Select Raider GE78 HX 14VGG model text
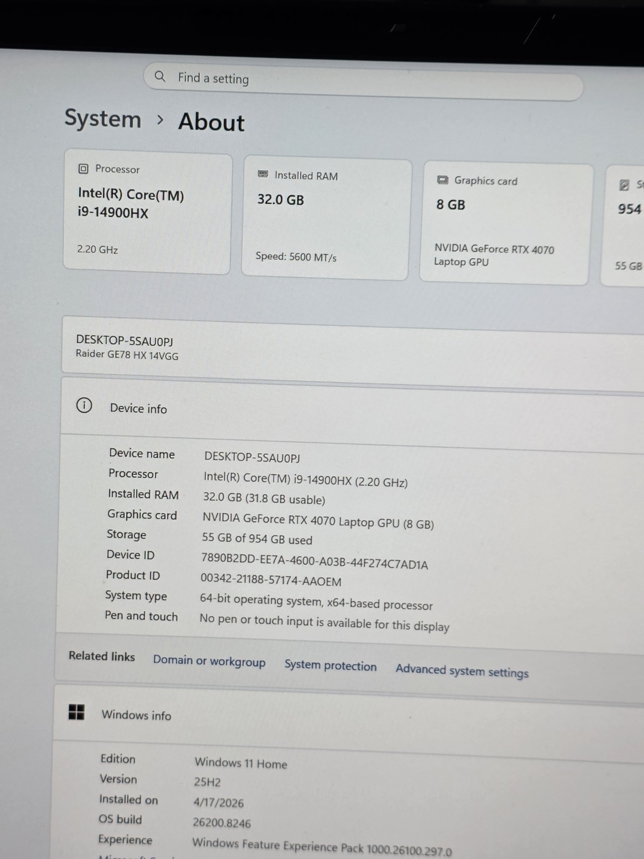The height and width of the screenshot is (859, 644). click(127, 354)
